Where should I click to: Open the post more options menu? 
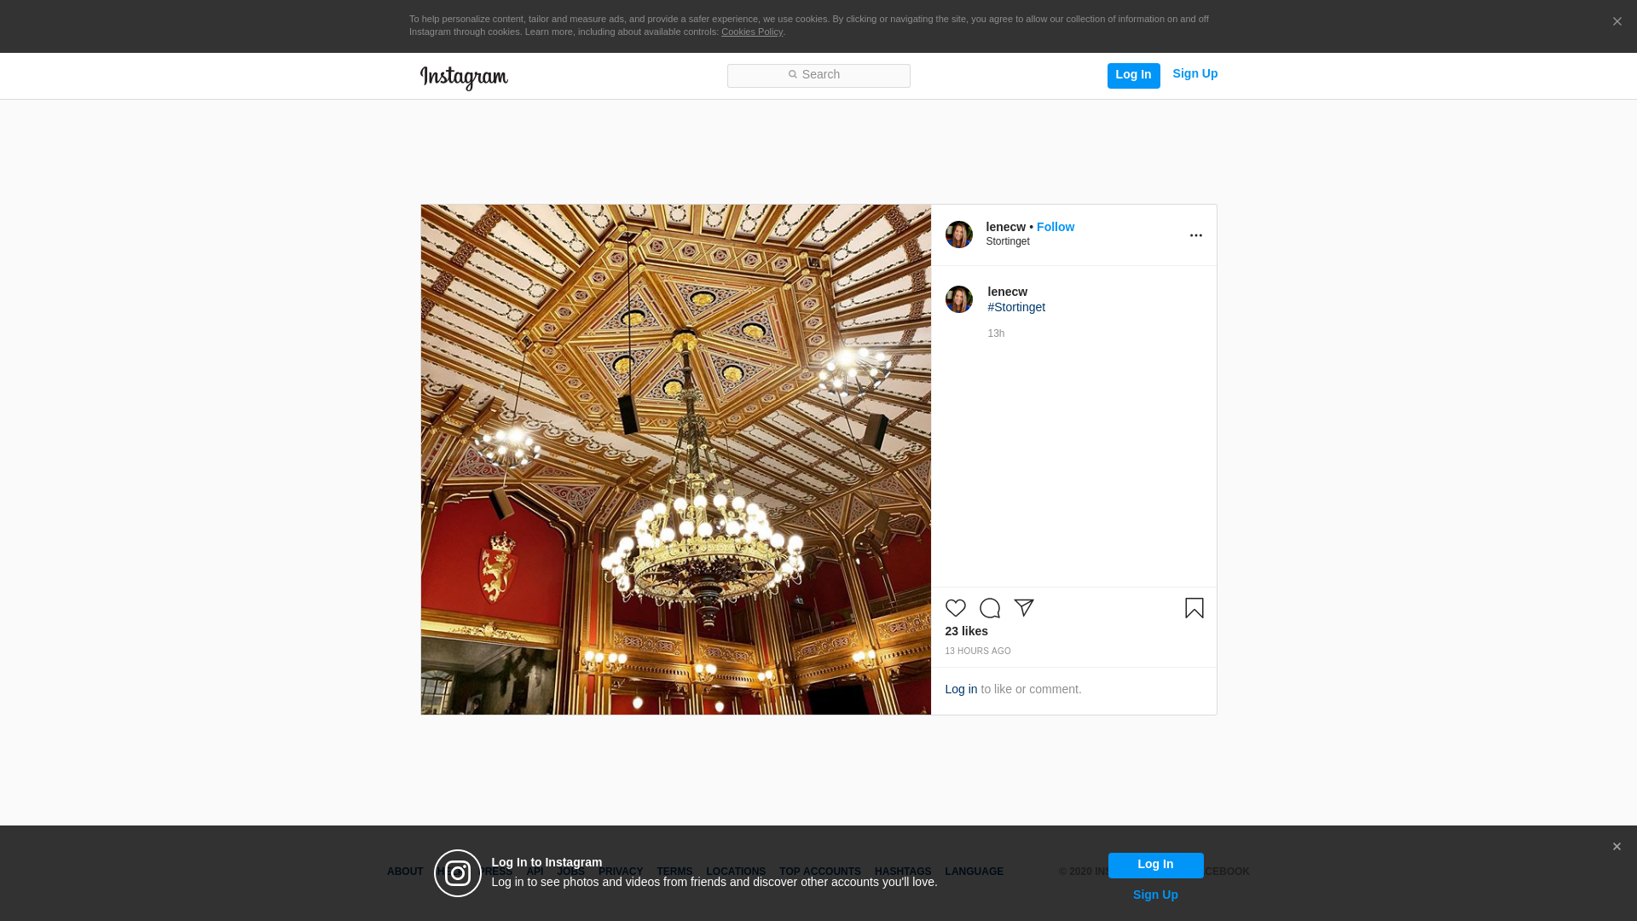pos(1196,235)
